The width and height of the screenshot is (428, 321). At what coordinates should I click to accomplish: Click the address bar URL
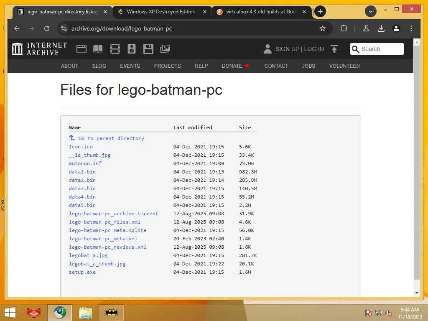[122, 28]
